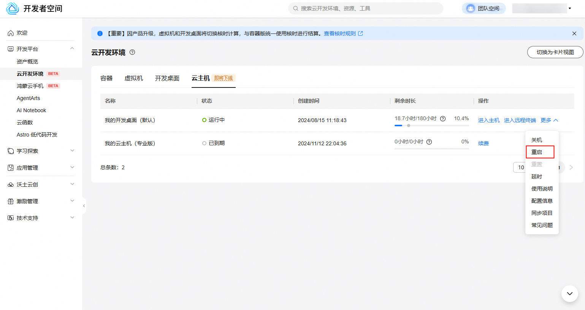This screenshot has width=585, height=310.
Task: Click the 进入主机 link
Action: click(x=489, y=120)
